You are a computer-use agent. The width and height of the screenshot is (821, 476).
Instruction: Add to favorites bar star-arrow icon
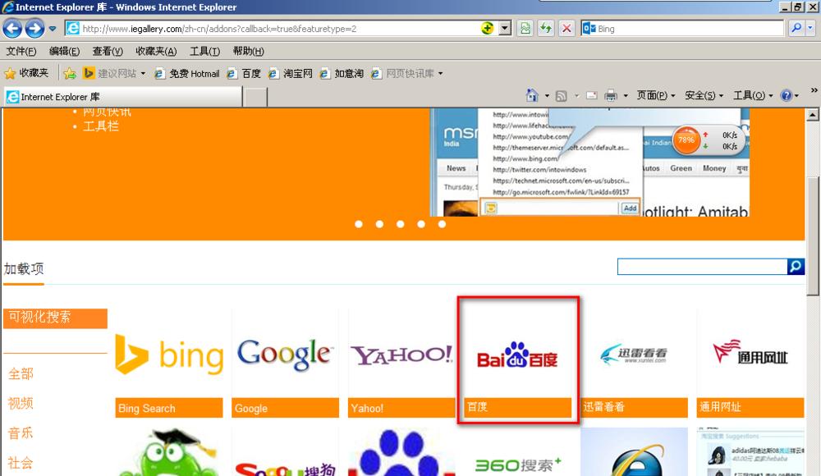(x=70, y=73)
